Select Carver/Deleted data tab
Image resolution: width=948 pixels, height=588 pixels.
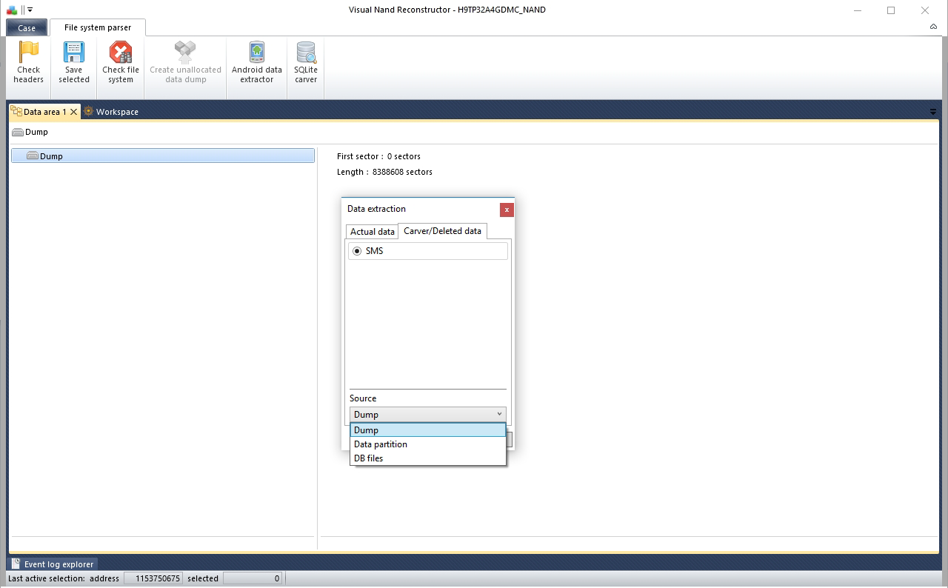[442, 231]
